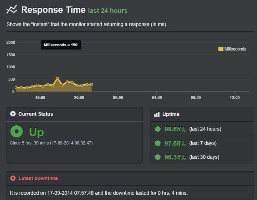The image size is (257, 200).
Task: Click the Miliseconds legend label
Action: (235, 49)
